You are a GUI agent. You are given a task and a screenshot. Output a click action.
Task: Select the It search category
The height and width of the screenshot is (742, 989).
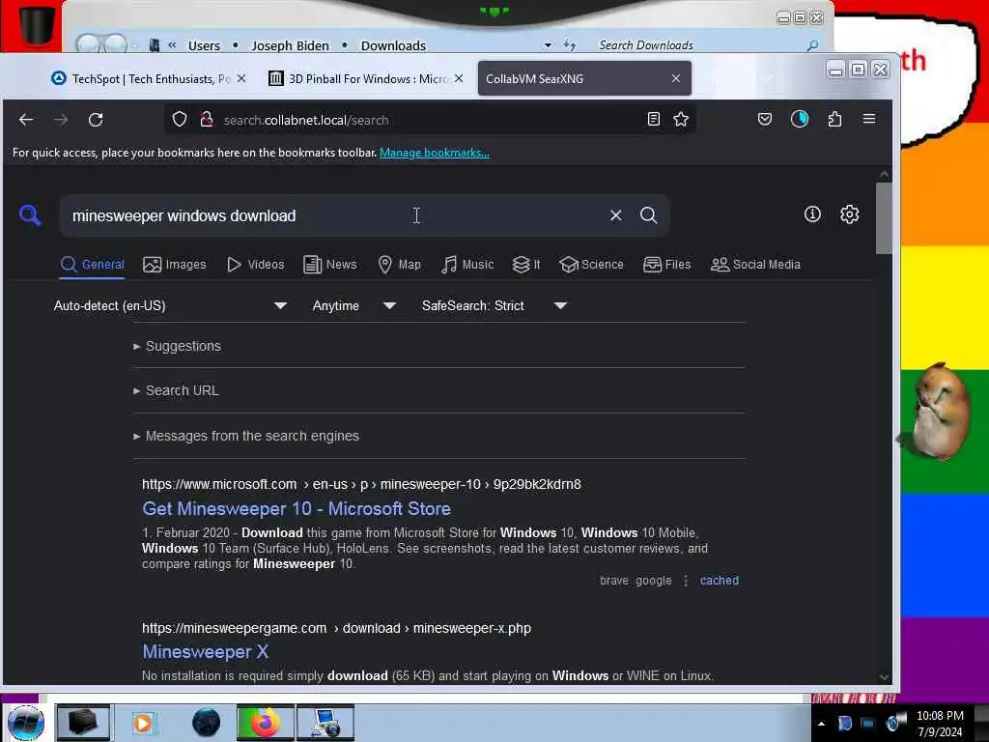click(526, 265)
